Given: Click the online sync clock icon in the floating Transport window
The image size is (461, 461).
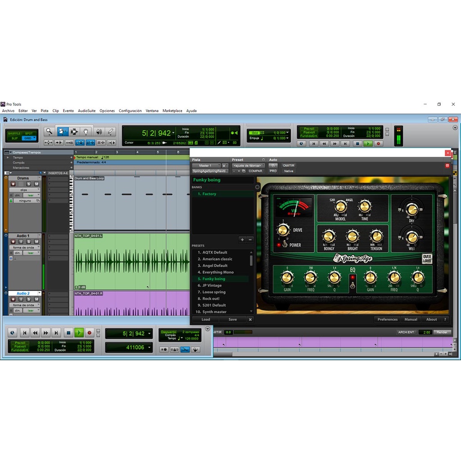Looking at the screenshot, I should (x=12, y=333).
